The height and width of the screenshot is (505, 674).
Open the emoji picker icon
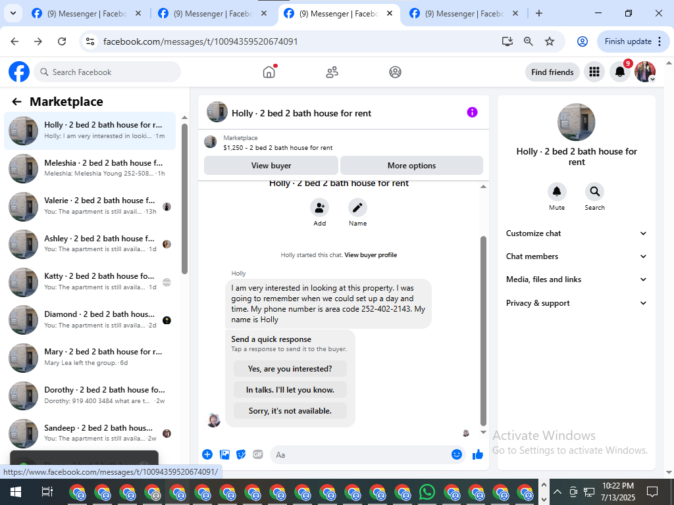point(457,454)
